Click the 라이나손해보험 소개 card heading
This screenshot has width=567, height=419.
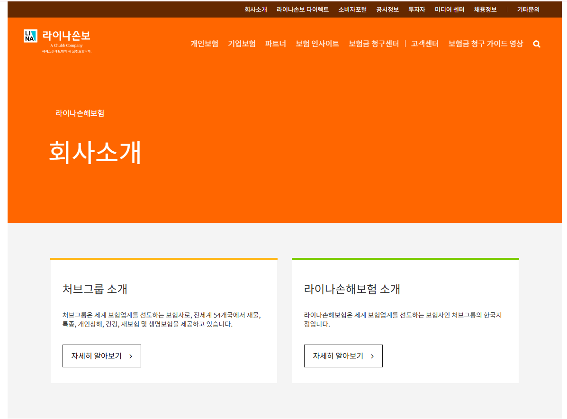click(352, 289)
